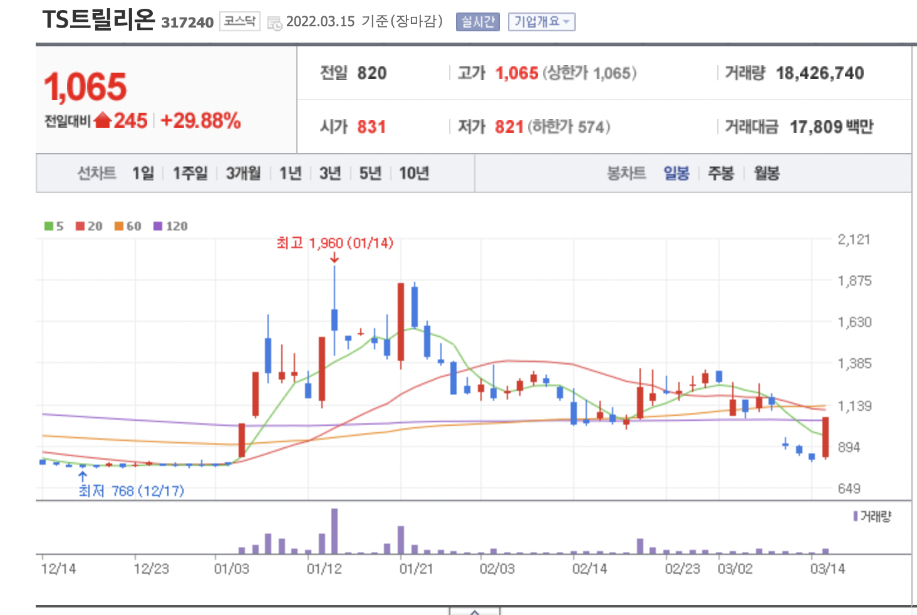Click the TS트릴리온 stock title
Image resolution: width=917 pixels, height=615 pixels.
tap(98, 19)
